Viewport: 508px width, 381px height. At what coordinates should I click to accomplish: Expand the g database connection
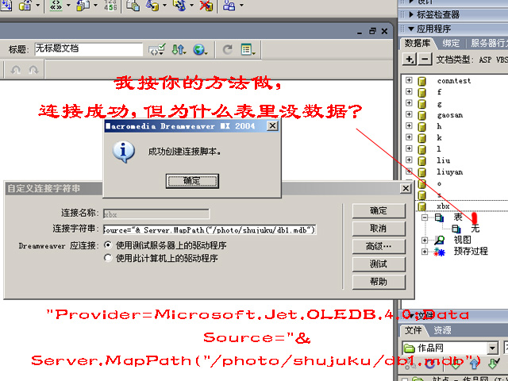tap(409, 103)
